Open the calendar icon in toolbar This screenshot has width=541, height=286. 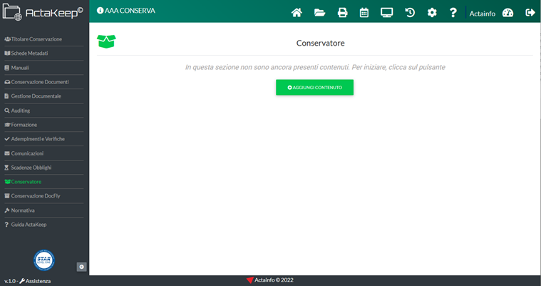[364, 12]
